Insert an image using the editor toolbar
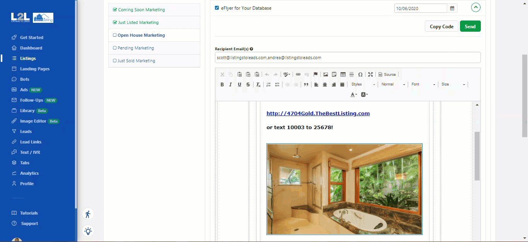 325,74
